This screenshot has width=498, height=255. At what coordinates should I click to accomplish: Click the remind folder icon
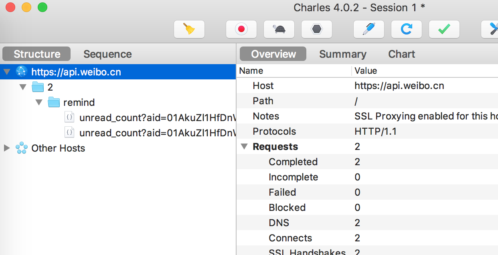[x=54, y=102]
